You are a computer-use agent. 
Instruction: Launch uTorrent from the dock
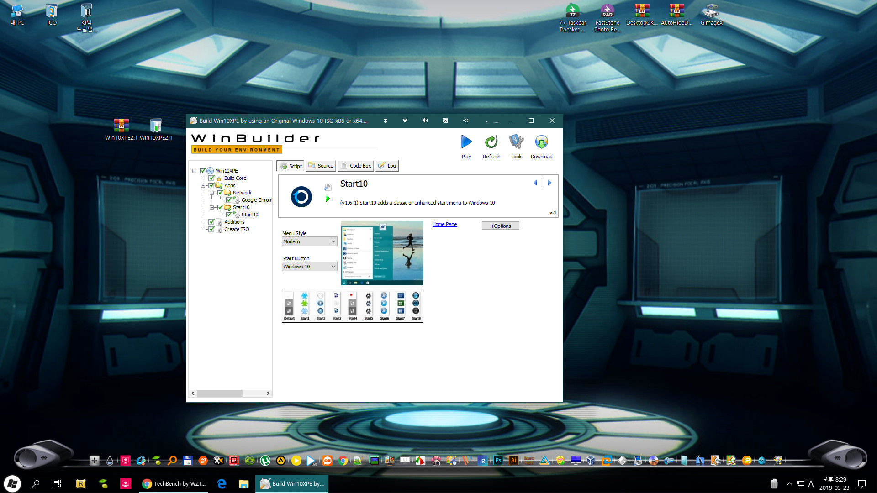click(265, 460)
